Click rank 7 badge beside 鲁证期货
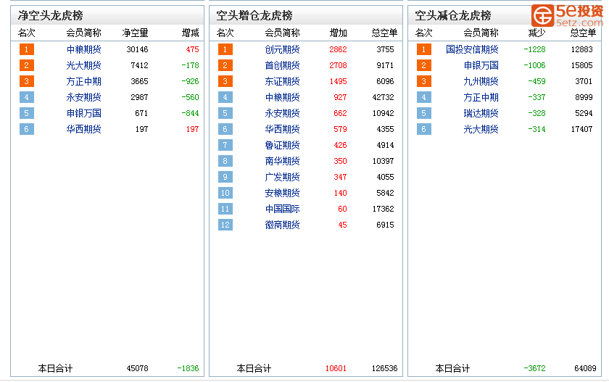 point(225,145)
